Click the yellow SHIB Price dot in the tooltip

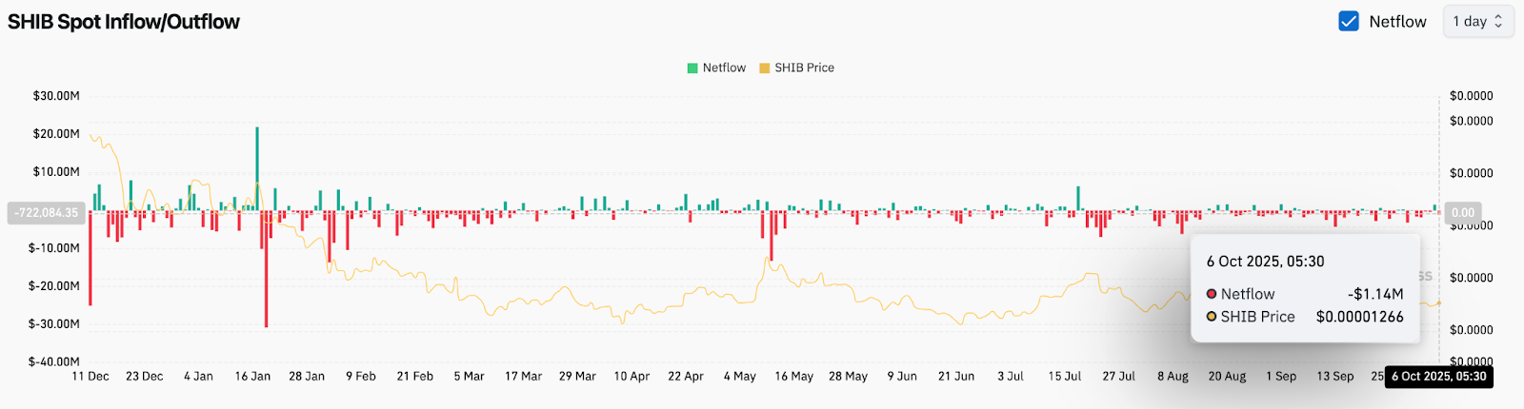[1212, 317]
